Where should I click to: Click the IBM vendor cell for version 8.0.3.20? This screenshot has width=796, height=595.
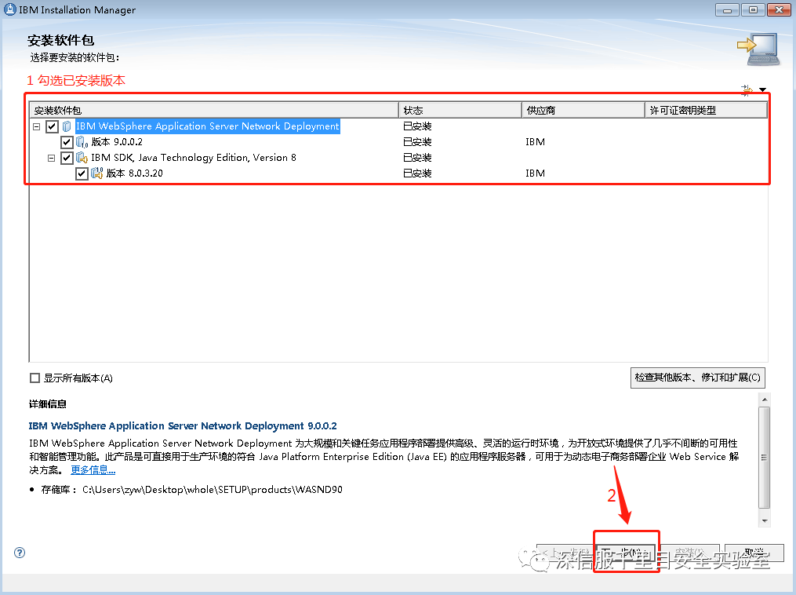(x=536, y=173)
